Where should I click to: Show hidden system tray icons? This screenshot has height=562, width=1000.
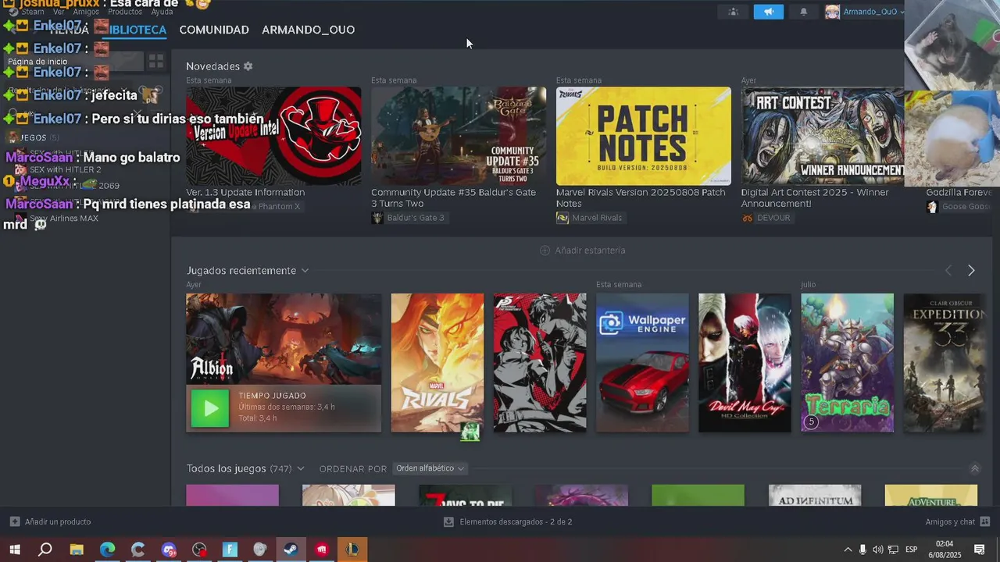[848, 550]
